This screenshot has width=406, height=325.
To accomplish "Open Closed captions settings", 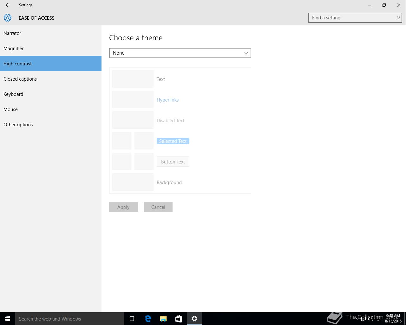I will 51,79.
